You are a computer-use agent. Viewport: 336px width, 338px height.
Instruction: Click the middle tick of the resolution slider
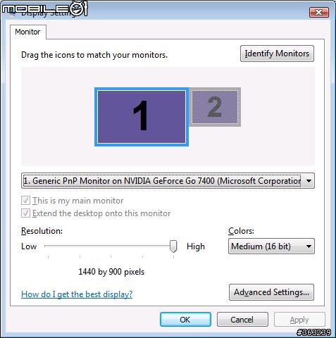pos(111,257)
